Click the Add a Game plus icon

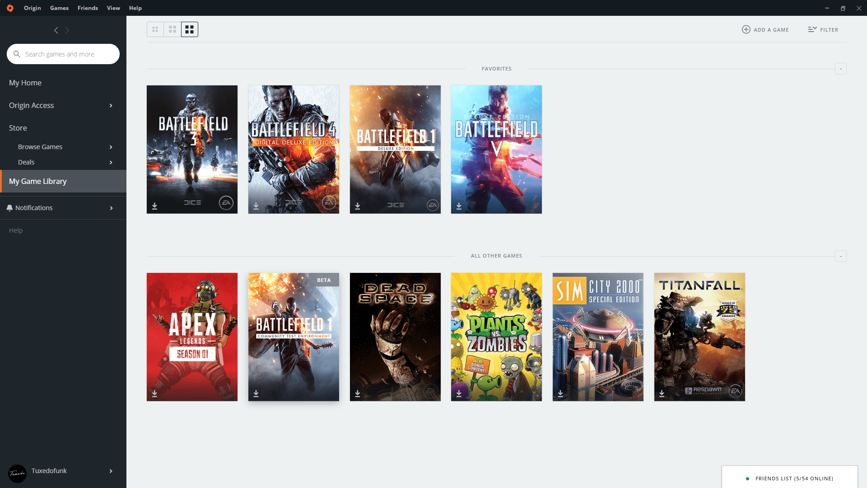click(746, 29)
